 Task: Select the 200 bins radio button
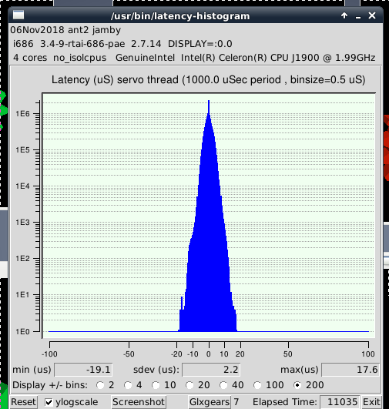[297, 385]
